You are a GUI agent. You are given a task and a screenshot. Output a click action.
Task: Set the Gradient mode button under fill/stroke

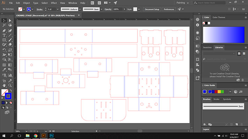pos(7,103)
